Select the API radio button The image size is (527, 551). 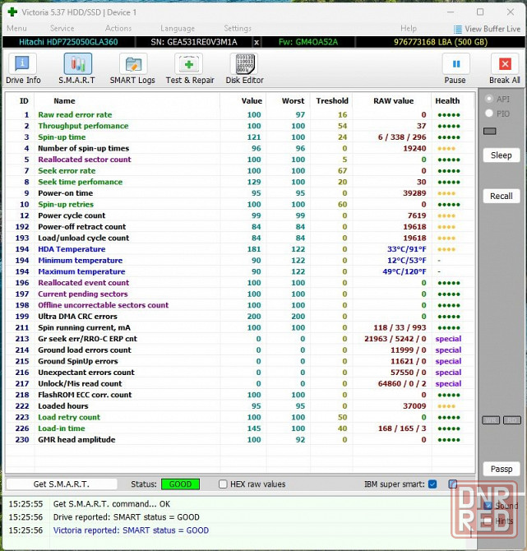click(490, 99)
